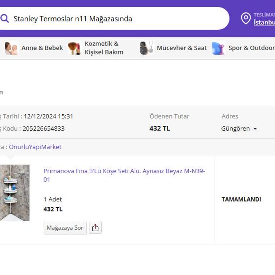Click the Kozmetik makeup brush icon

(74, 48)
